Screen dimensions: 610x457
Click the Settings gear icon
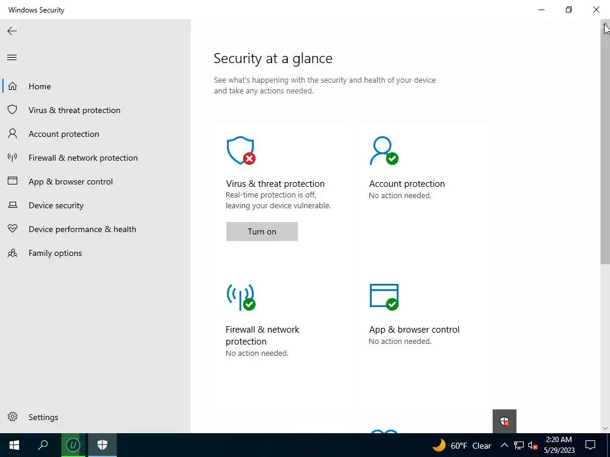pos(13,417)
